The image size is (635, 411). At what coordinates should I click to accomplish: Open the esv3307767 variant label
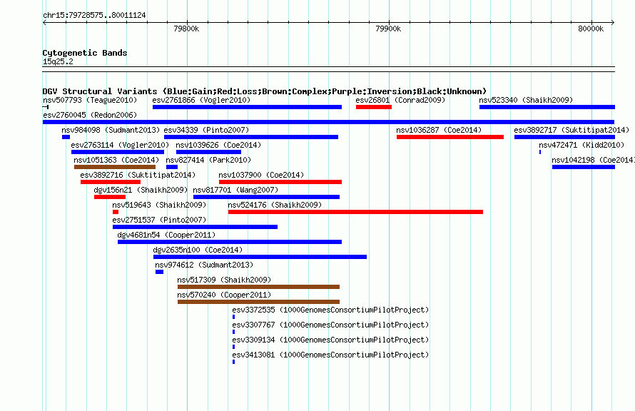click(330, 325)
